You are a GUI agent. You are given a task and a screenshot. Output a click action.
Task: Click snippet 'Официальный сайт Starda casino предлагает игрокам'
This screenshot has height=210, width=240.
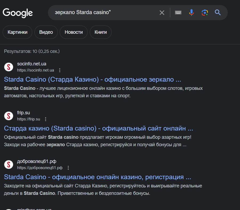tap(98, 141)
